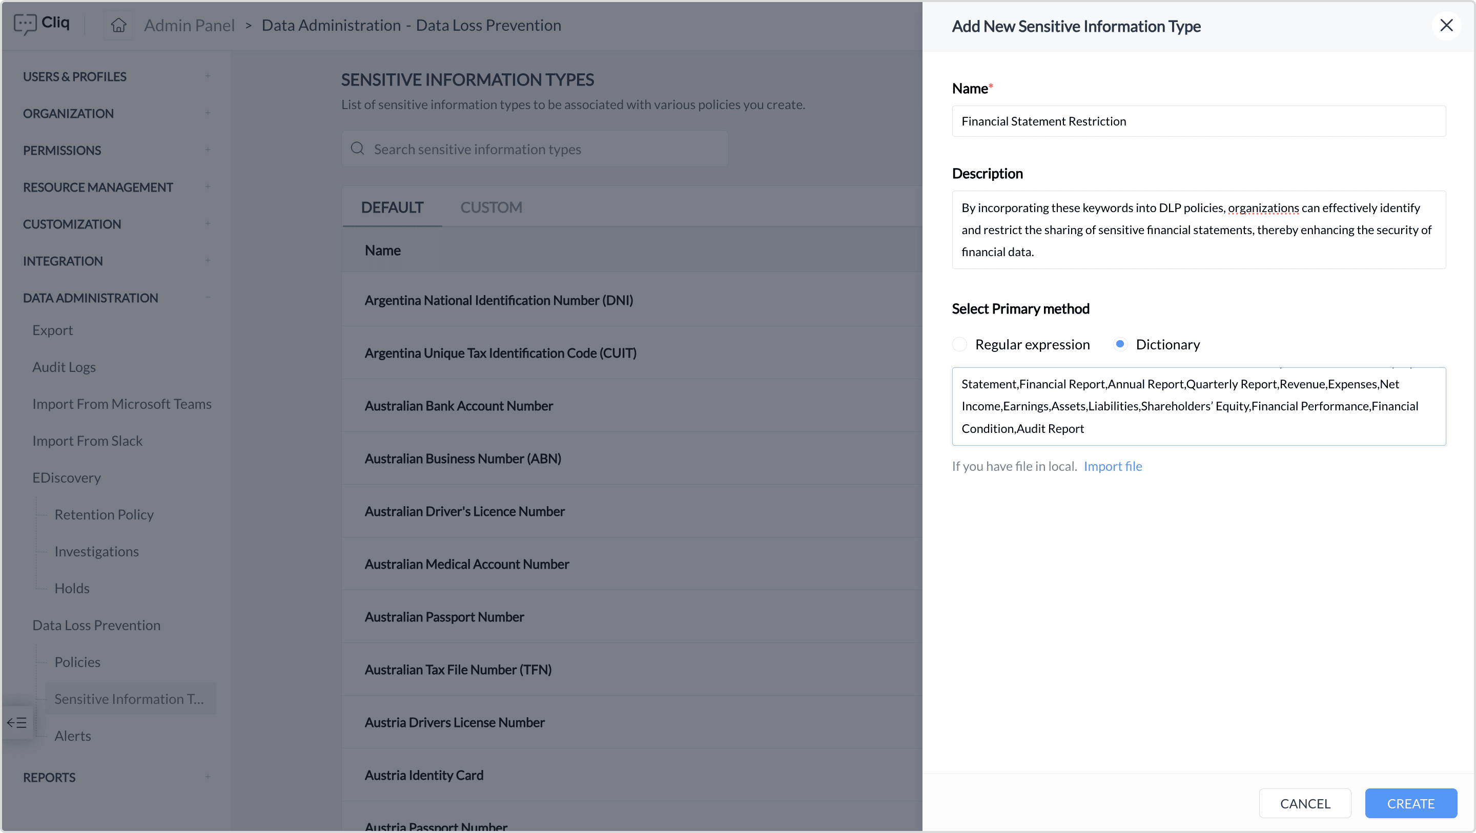Open Audit Logs in the sidebar
This screenshot has width=1476, height=833.
click(64, 367)
